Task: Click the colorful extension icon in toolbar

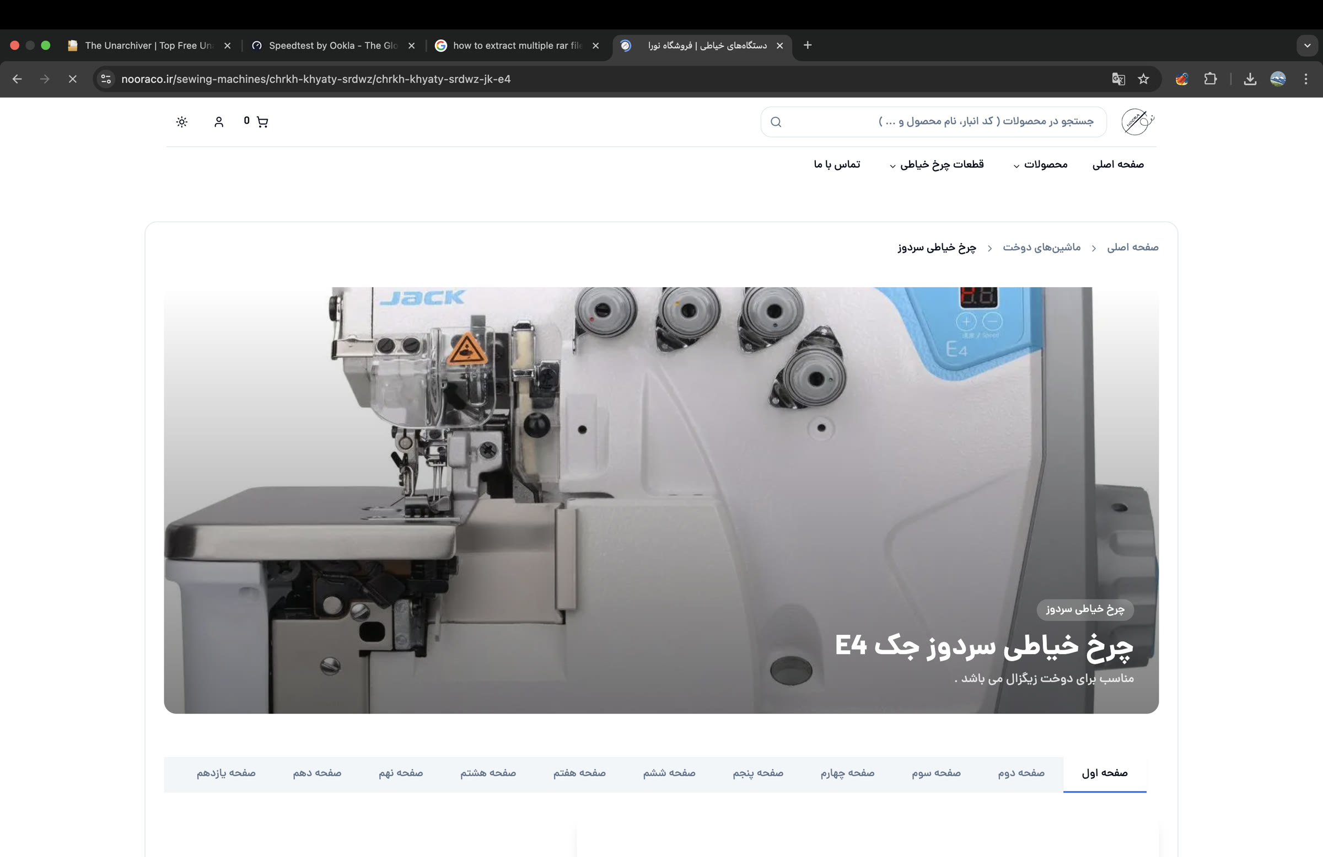Action: point(1182,79)
